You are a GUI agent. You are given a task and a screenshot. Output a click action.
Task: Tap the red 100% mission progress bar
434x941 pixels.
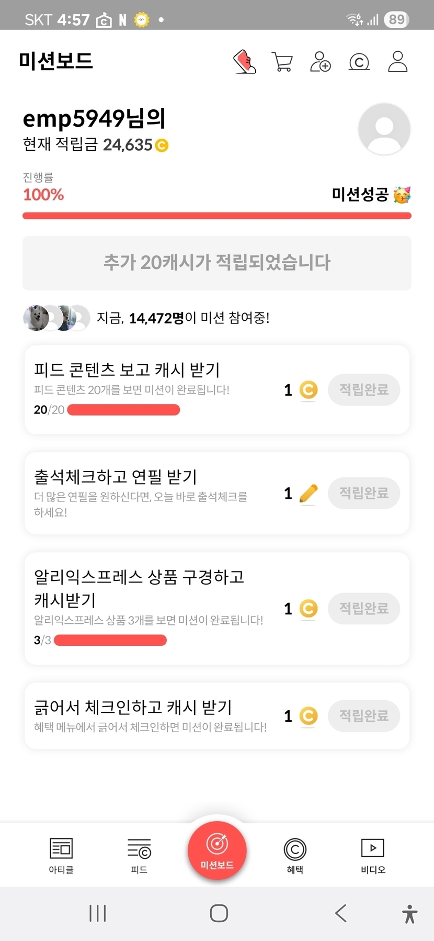tap(217, 216)
